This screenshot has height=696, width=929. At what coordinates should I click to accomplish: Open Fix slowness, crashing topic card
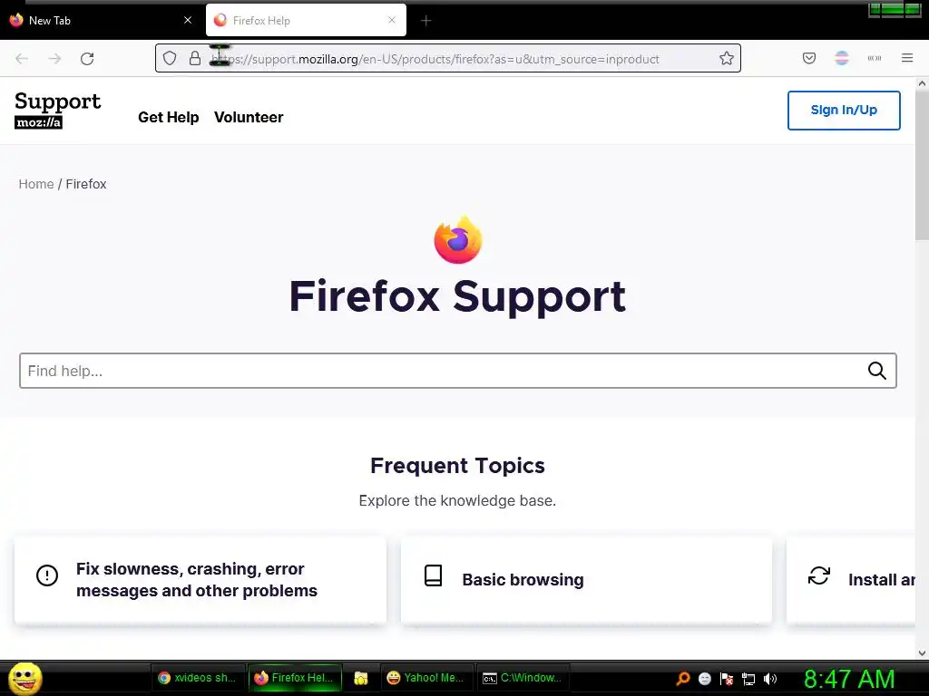pos(200,580)
